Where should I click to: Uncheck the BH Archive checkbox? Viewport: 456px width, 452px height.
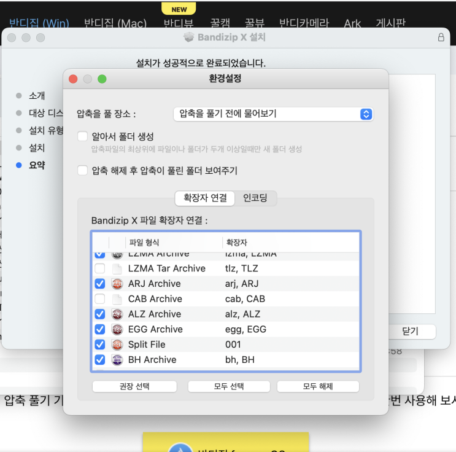click(x=100, y=360)
